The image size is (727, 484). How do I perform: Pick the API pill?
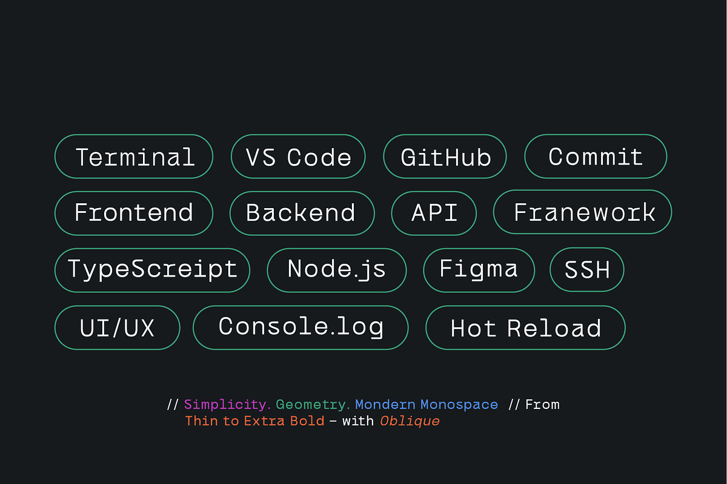click(434, 213)
